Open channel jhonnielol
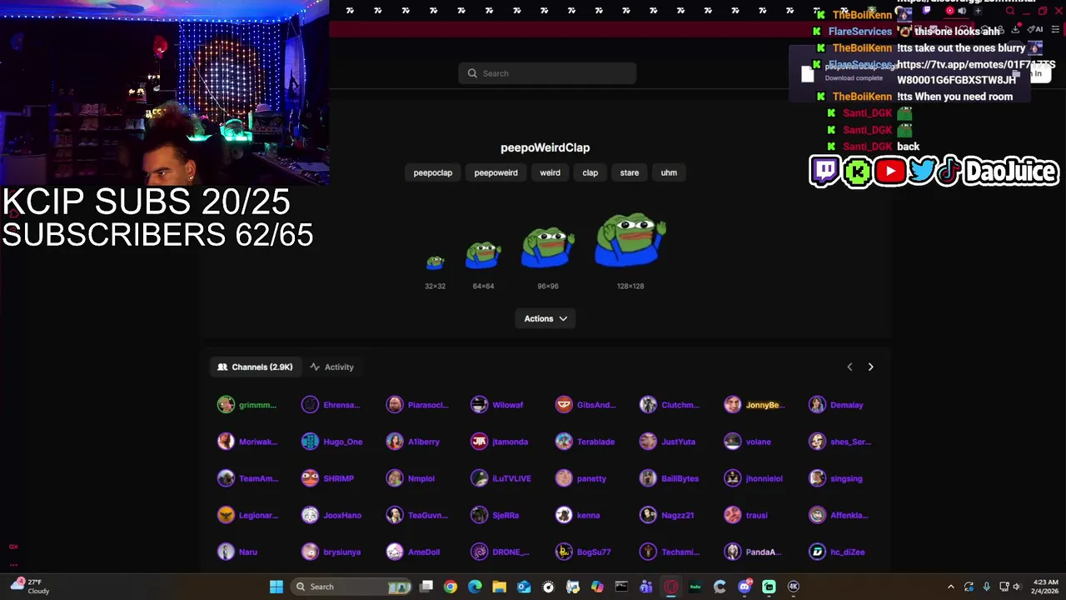 pyautogui.click(x=755, y=478)
